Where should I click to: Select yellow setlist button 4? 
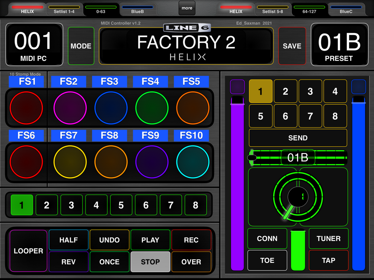tap(335, 91)
